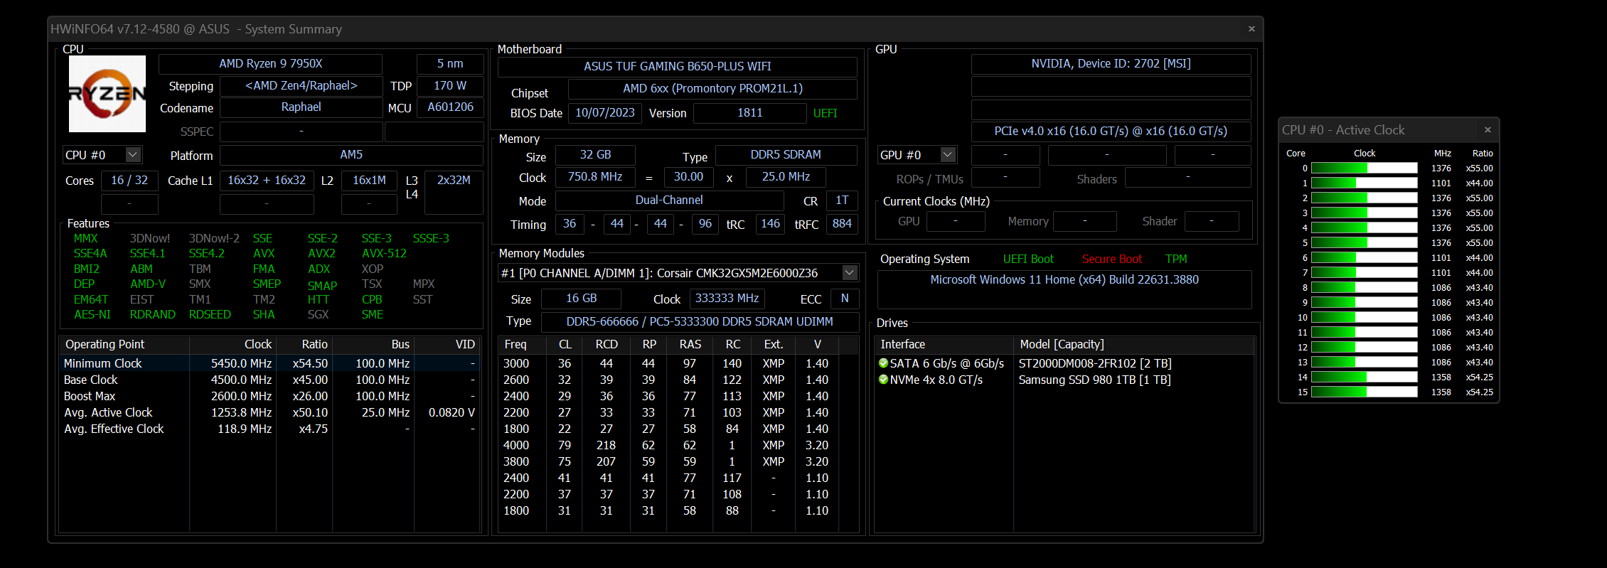Viewport: 1607px width, 568px height.
Task: Click the AM5 platform field
Action: click(351, 155)
